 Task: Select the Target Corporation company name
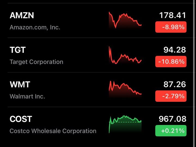click(36, 62)
